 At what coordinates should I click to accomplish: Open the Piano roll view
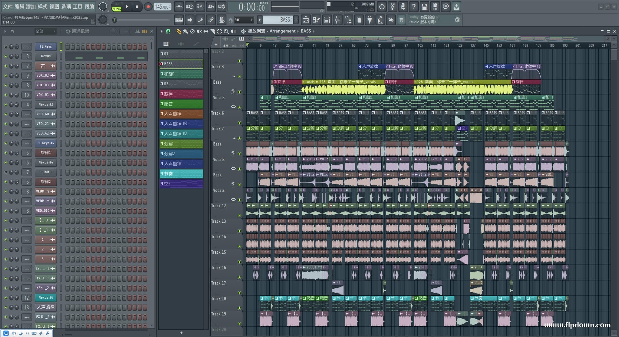click(316, 20)
